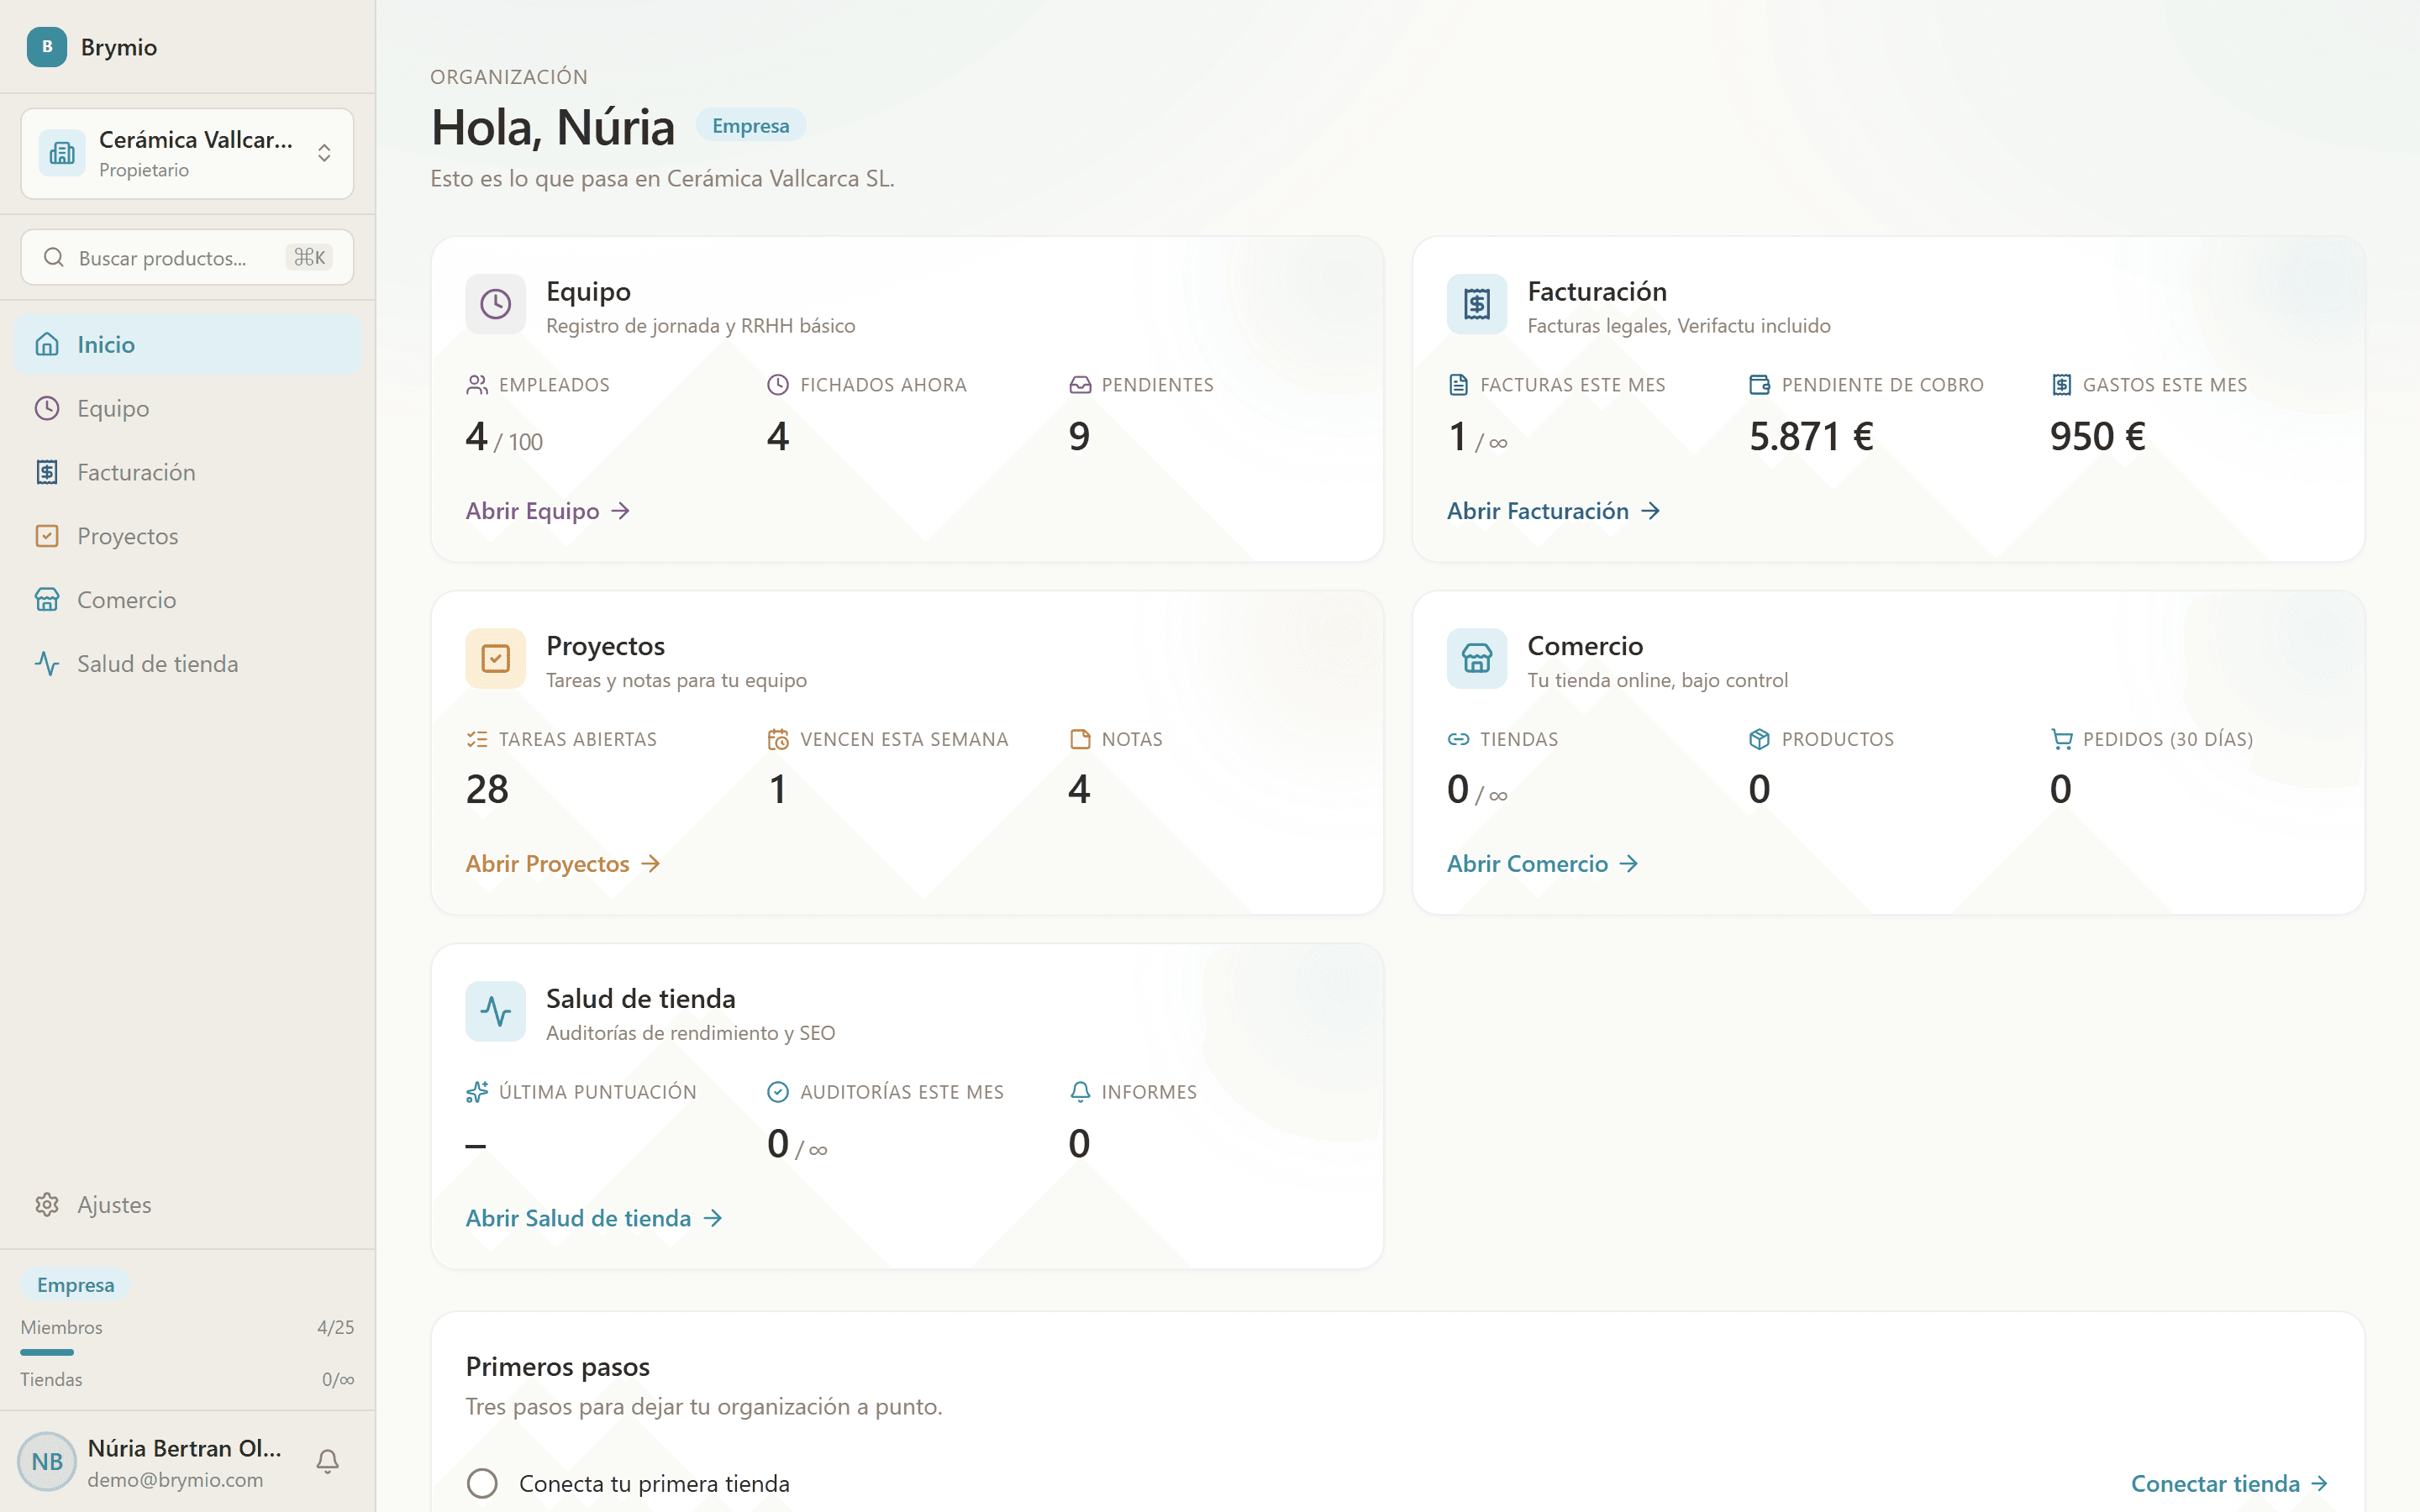Click the Hola, Núria heading
2420x1512 pixels.
tap(553, 128)
